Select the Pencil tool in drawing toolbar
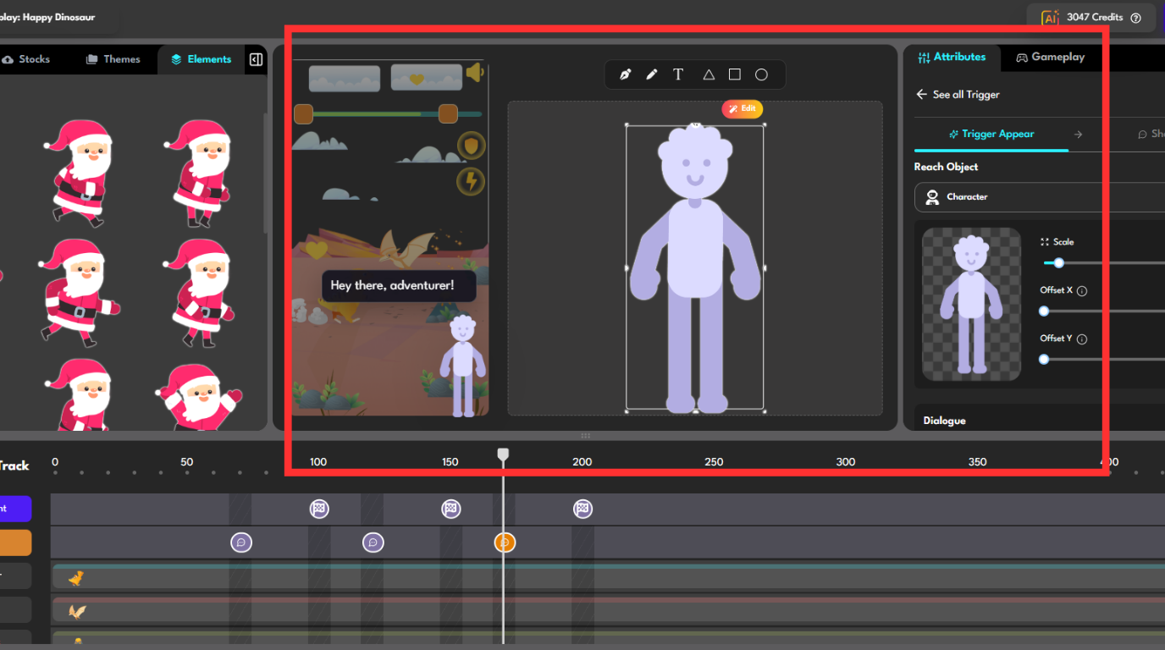1165x650 pixels. pyautogui.click(x=651, y=74)
